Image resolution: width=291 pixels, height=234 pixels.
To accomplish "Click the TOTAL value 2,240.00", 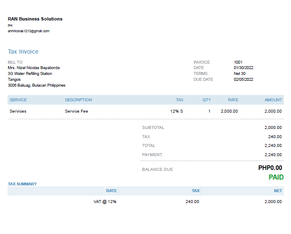I will (273, 146).
